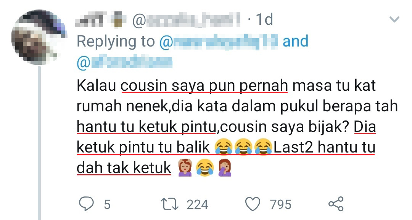Open the second blurred mentioned account
Image resolution: width=412 pixels, height=220 pixels.
(x=124, y=63)
